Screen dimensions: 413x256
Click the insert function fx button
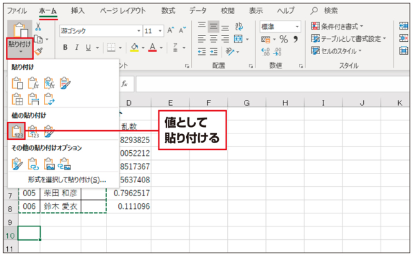tap(125, 84)
